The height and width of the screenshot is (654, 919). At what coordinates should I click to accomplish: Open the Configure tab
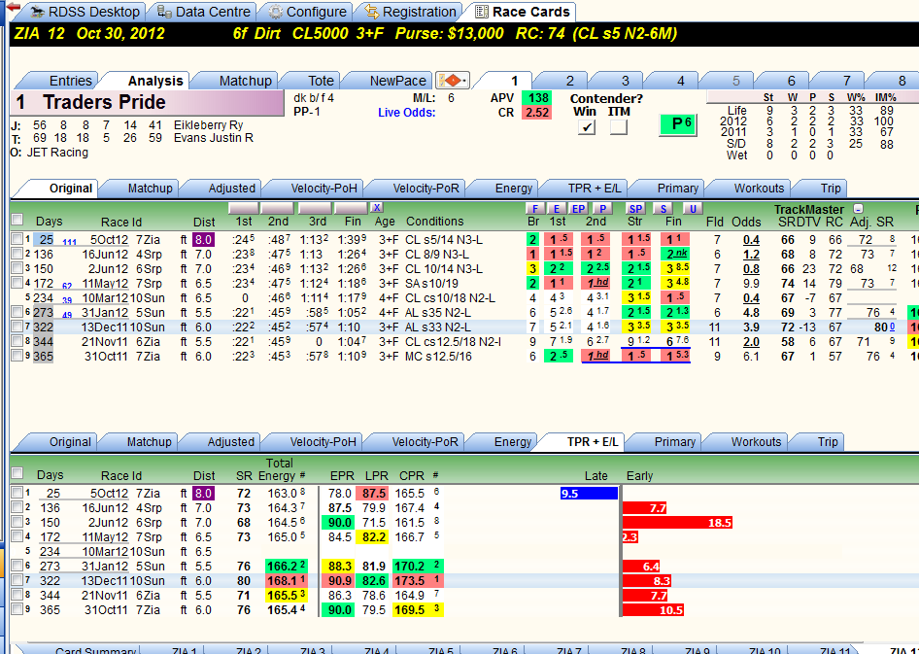(x=308, y=11)
